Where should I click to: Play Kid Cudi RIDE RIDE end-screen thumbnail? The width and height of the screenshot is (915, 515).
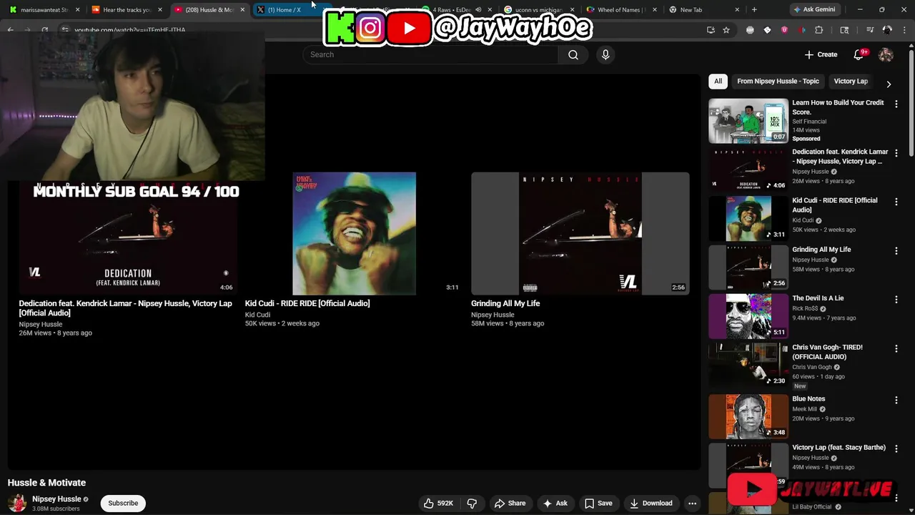pos(354,233)
